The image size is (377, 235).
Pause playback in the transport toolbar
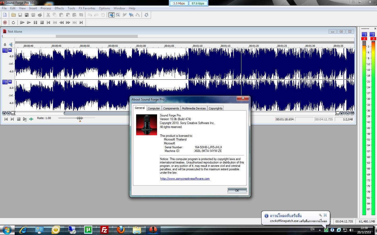[x=35, y=22]
